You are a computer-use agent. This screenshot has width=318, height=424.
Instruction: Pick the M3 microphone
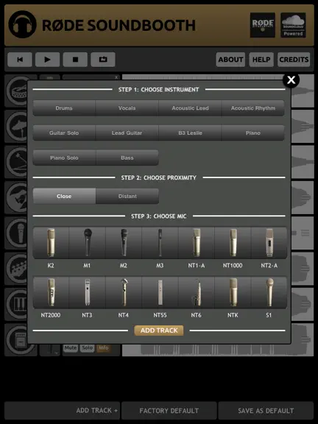click(160, 243)
